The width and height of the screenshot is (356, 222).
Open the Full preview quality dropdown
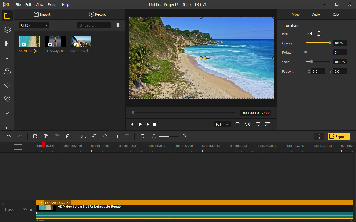[222, 124]
